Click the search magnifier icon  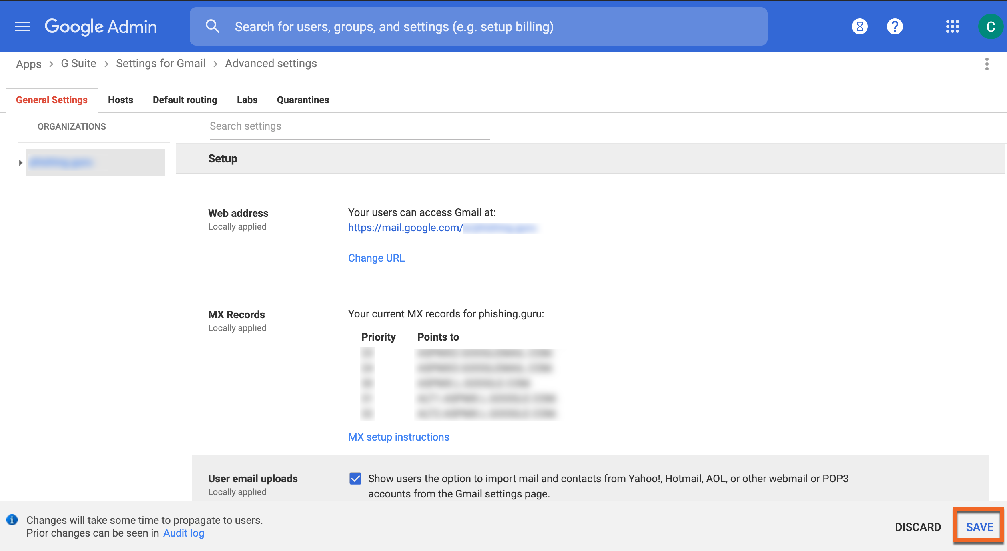point(213,26)
